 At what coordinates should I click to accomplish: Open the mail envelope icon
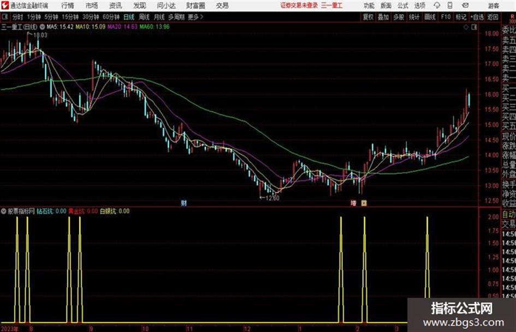click(x=465, y=5)
